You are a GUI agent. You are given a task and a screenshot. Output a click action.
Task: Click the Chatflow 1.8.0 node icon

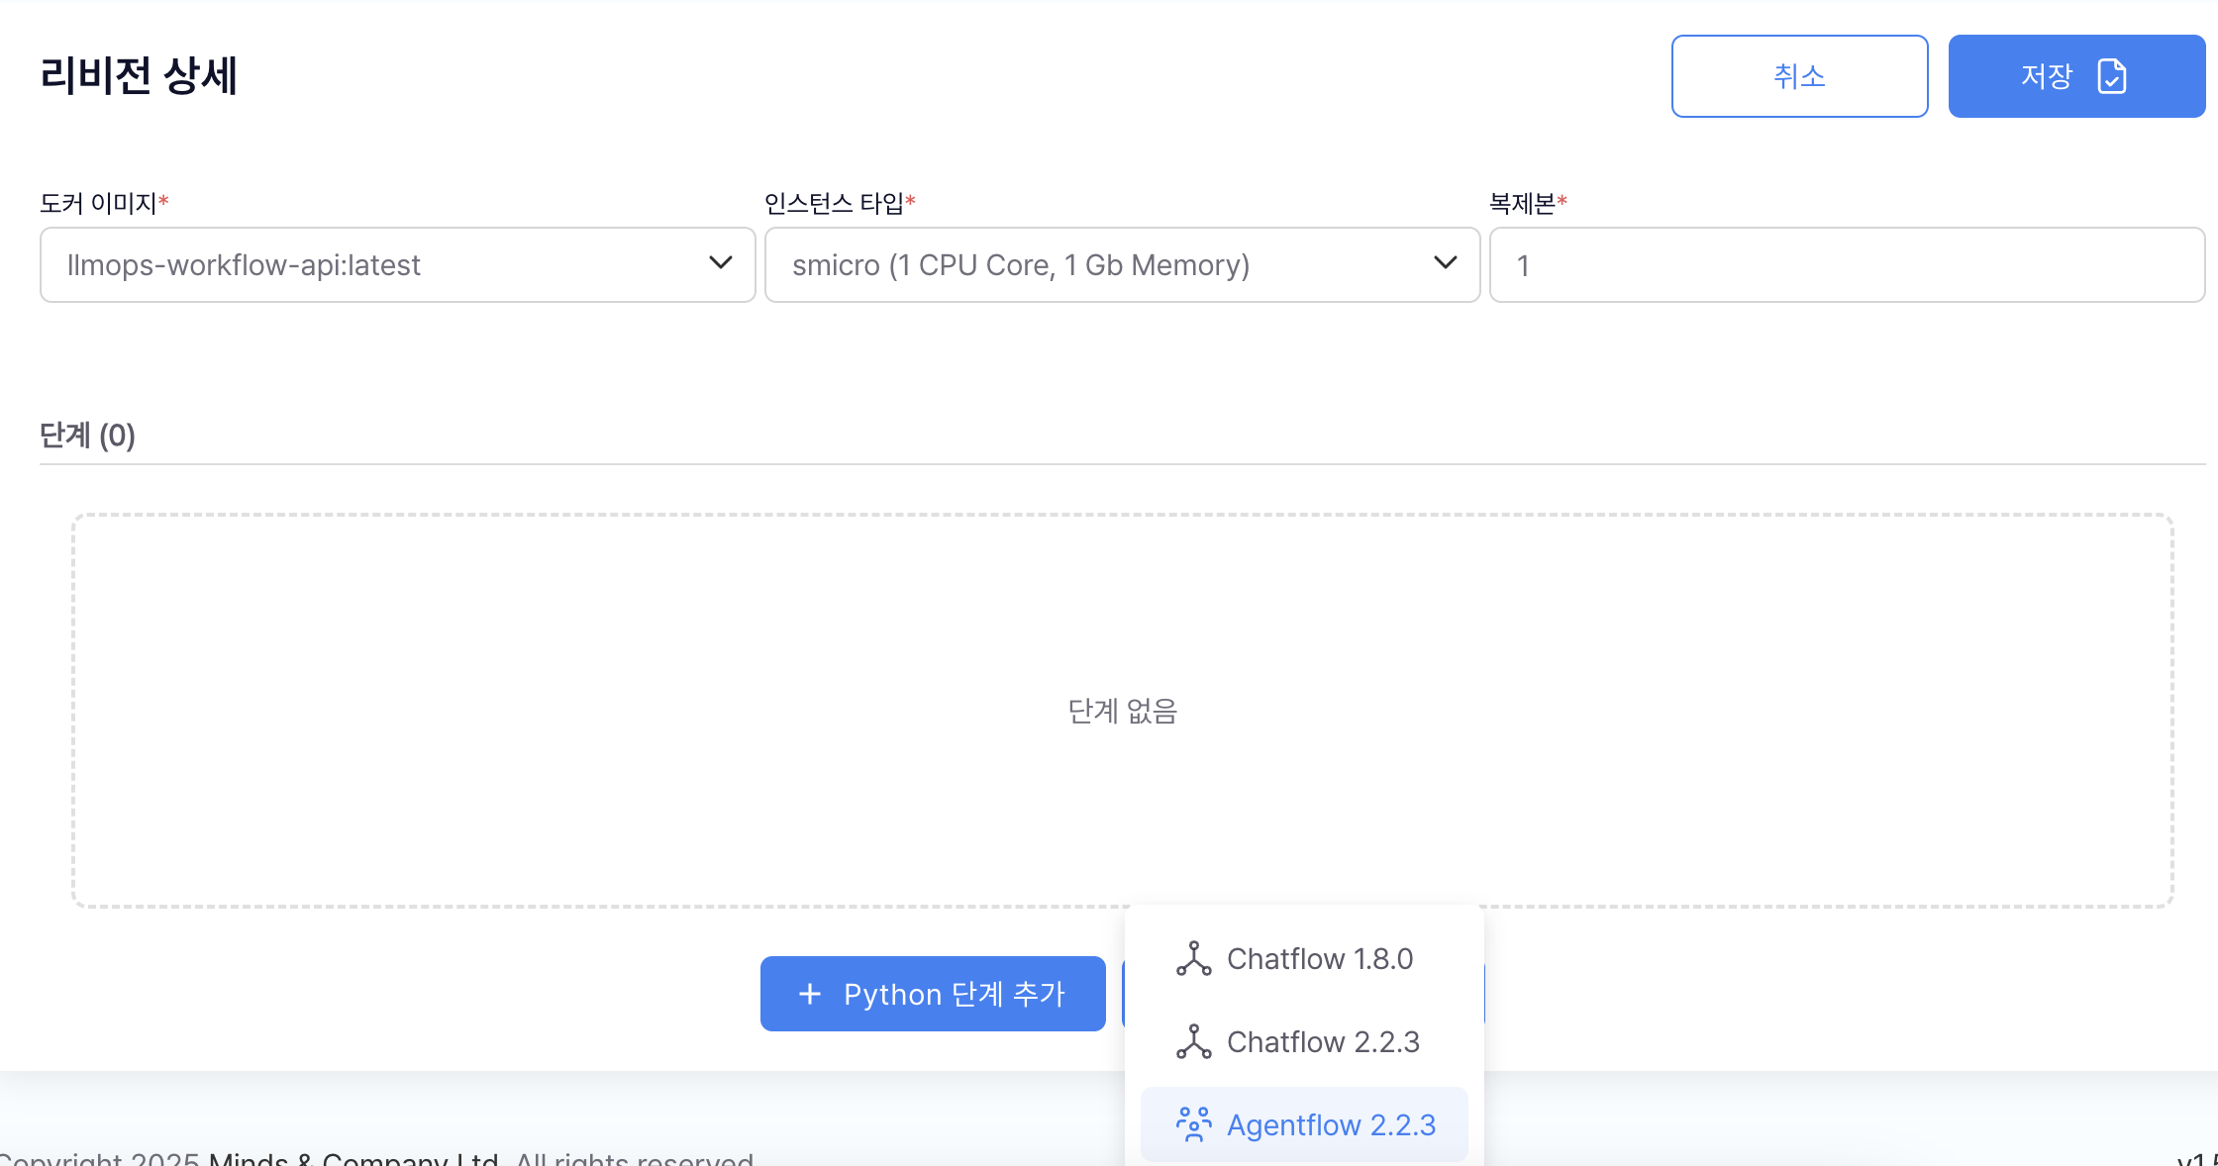pyautogui.click(x=1193, y=959)
